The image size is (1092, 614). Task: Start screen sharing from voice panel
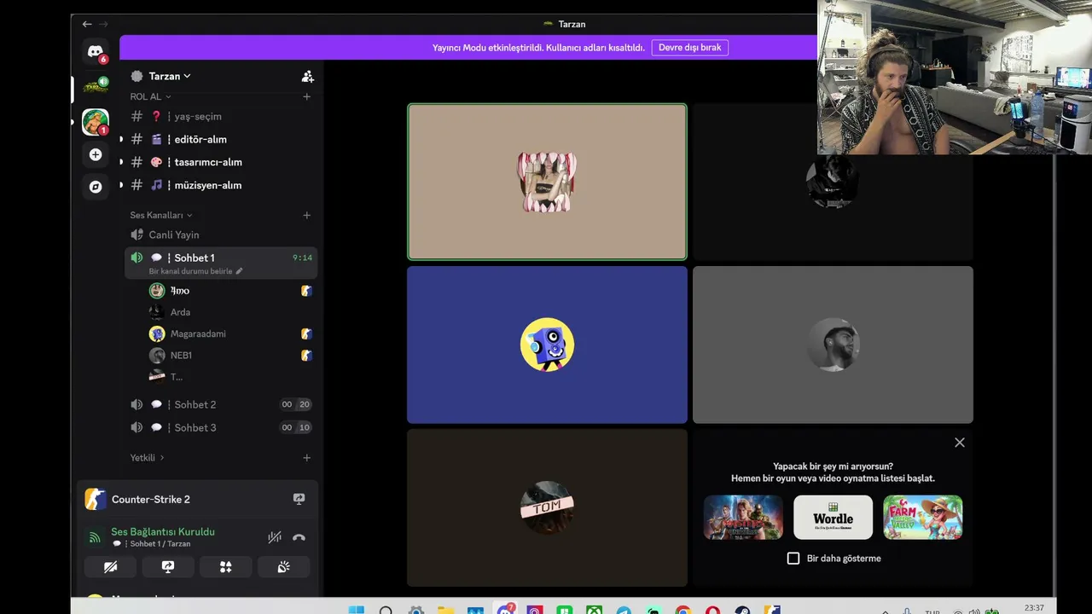[168, 567]
